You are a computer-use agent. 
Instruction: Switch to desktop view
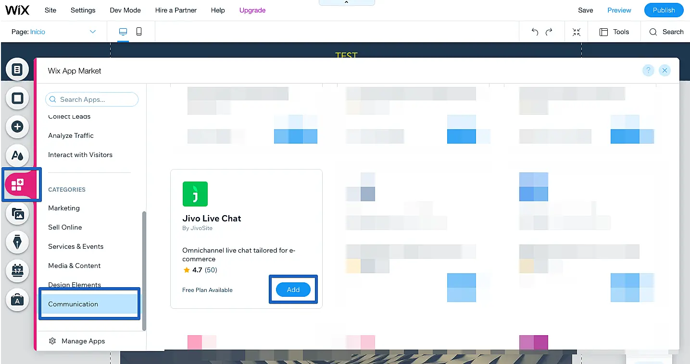[x=123, y=32]
